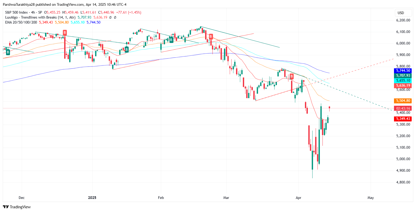This screenshot has height=212, width=416.
Task: Click the green B marker in mid-January
Action: pyautogui.click(x=127, y=49)
